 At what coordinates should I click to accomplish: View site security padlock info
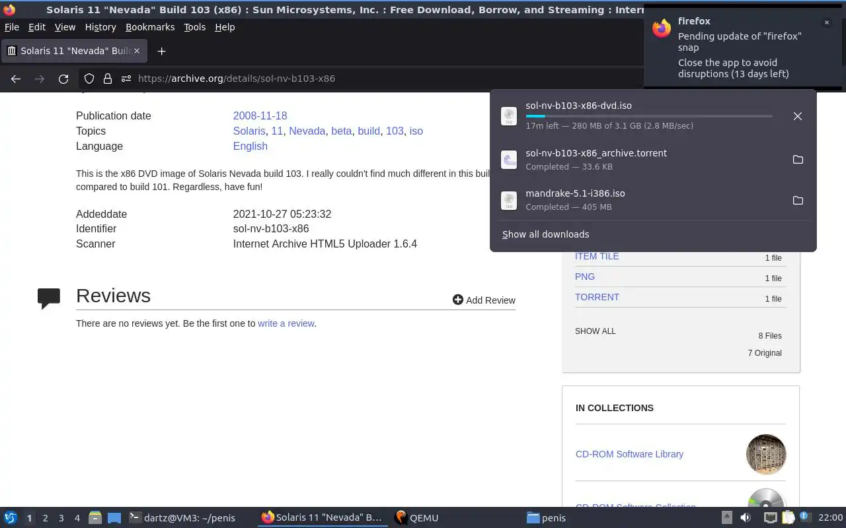pos(108,79)
